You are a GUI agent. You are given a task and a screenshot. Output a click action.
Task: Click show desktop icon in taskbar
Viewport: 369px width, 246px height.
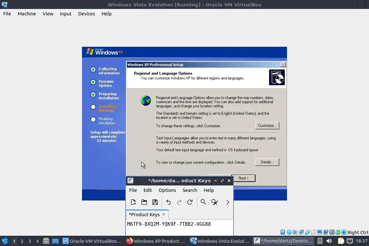pyautogui.click(x=55, y=241)
